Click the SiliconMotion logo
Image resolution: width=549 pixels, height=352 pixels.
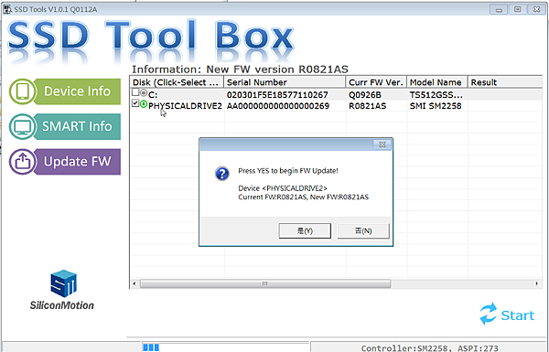click(62, 290)
